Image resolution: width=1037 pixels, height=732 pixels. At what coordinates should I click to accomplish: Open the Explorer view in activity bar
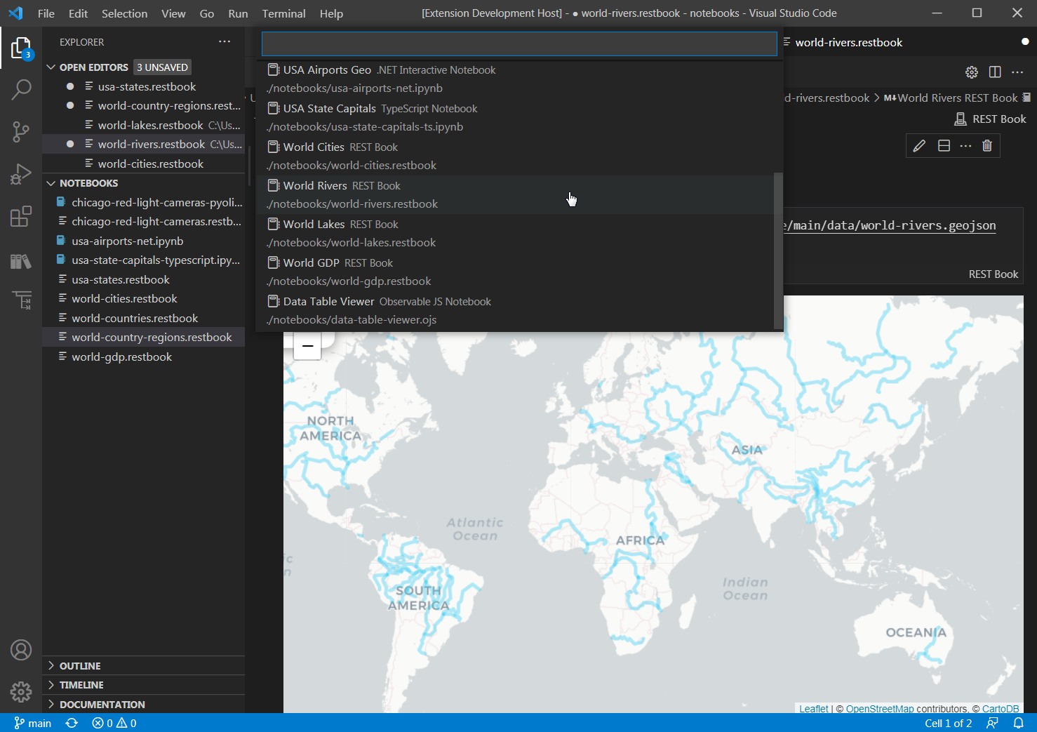coord(21,48)
